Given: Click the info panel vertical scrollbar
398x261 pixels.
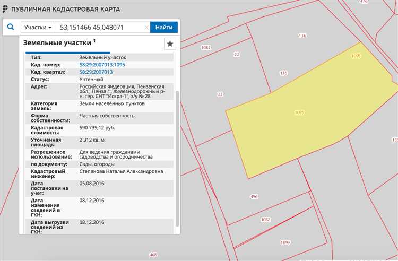Looking at the screenshot, I should tap(177, 159).
